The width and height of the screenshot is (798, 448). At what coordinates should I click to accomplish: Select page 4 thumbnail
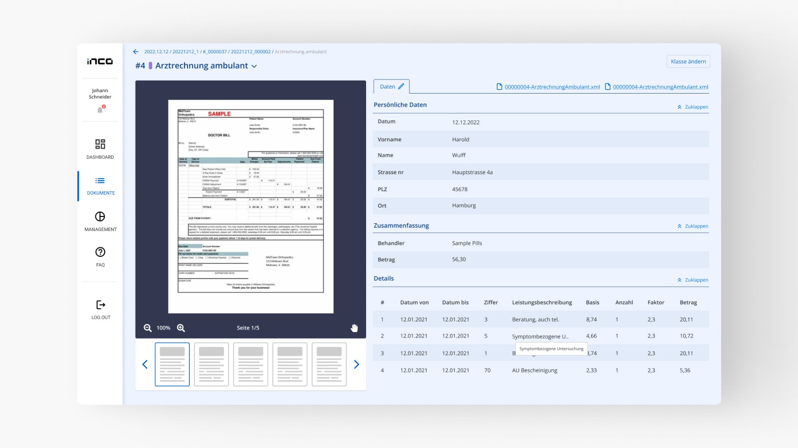click(x=290, y=364)
